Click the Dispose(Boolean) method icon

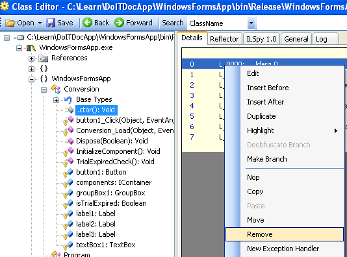[x=69, y=141]
